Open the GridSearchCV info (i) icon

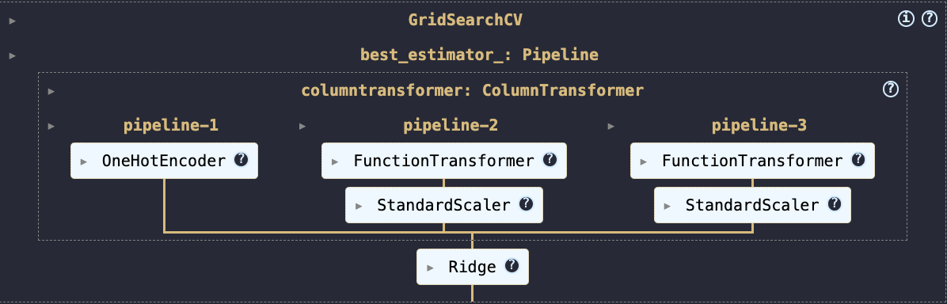[906, 19]
